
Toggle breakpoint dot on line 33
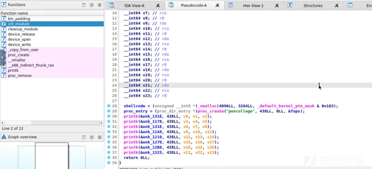tap(109, 132)
